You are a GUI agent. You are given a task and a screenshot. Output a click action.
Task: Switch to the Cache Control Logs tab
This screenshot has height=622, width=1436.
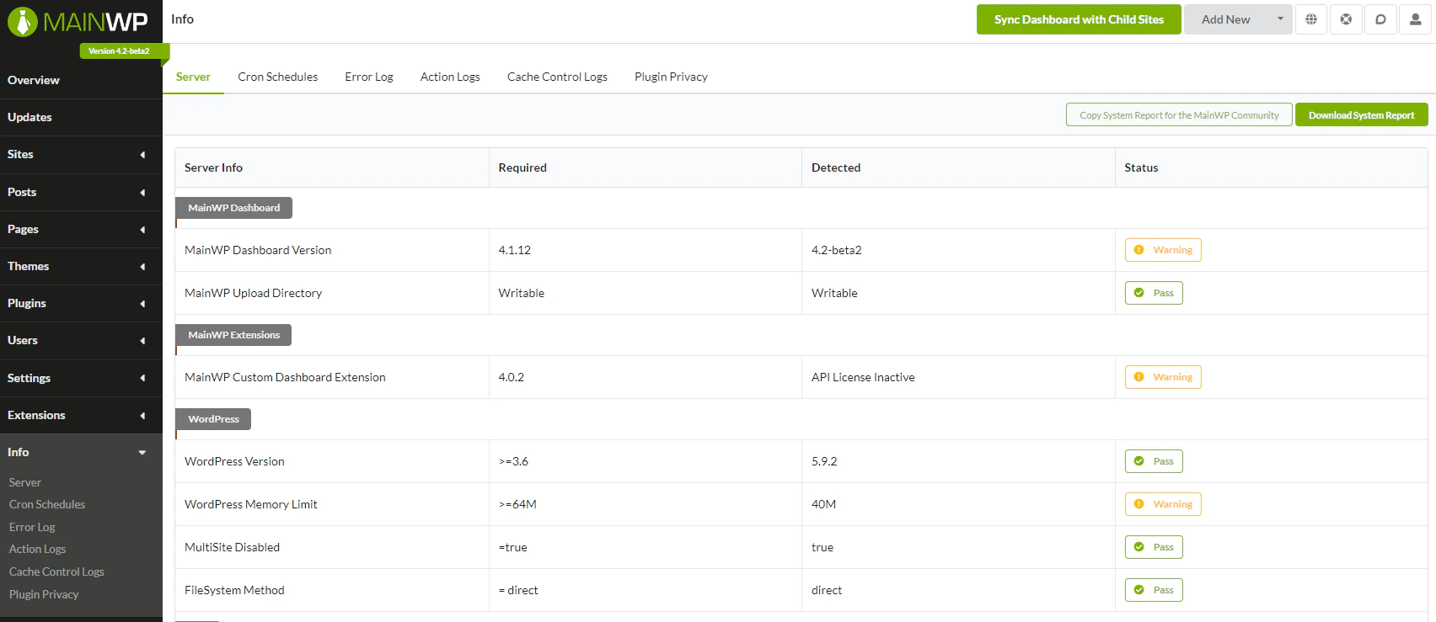[x=557, y=77]
